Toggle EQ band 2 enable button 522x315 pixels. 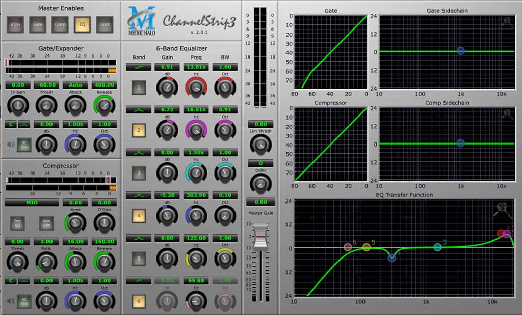point(139,131)
